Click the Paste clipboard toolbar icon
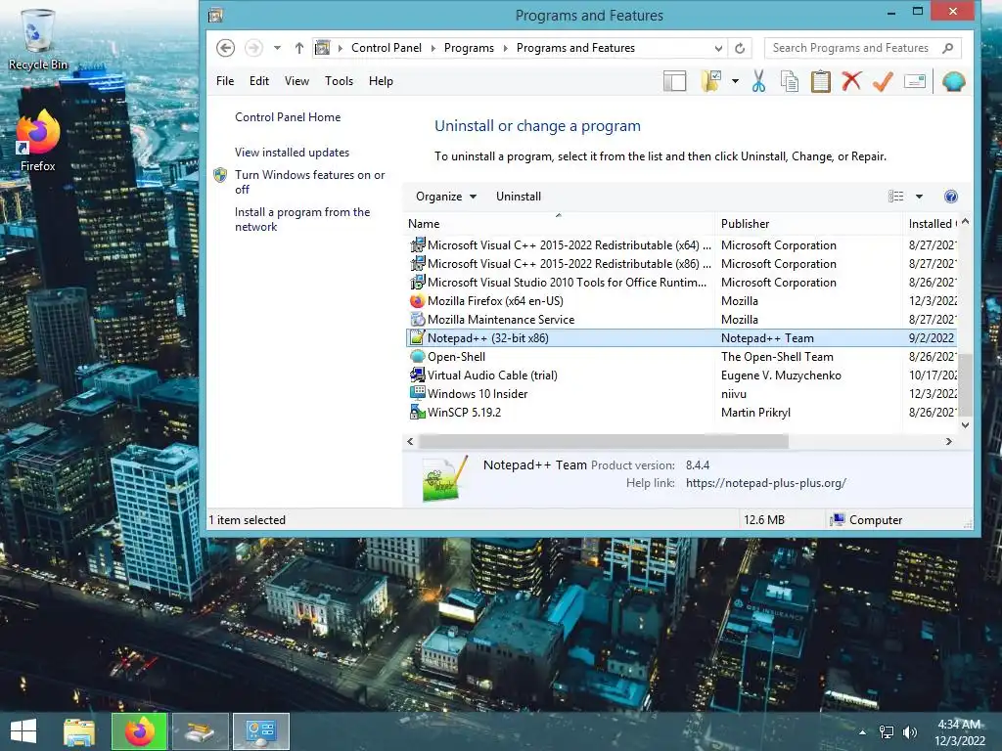 821,82
